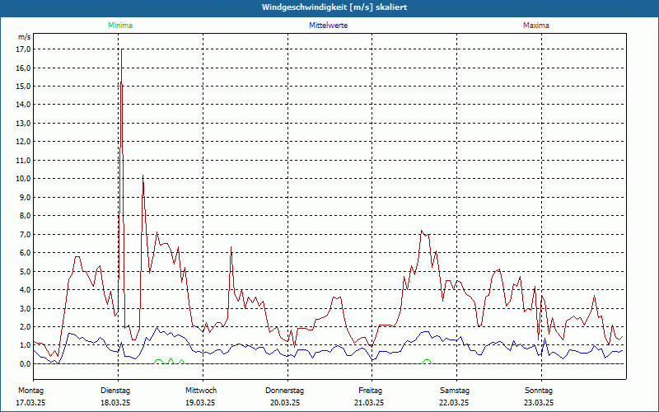The width and height of the screenshot is (659, 412).
Task: Click the red Maxima peak near 7 m/s on Freitag
Action: [421, 231]
